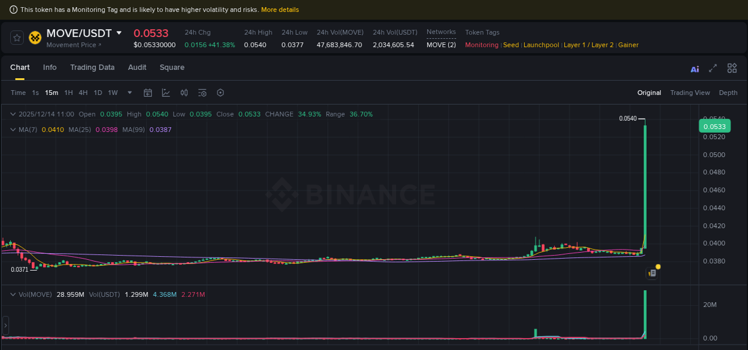Image resolution: width=748 pixels, height=350 pixels.
Task: Open the chart indicators icon
Action: (165, 93)
